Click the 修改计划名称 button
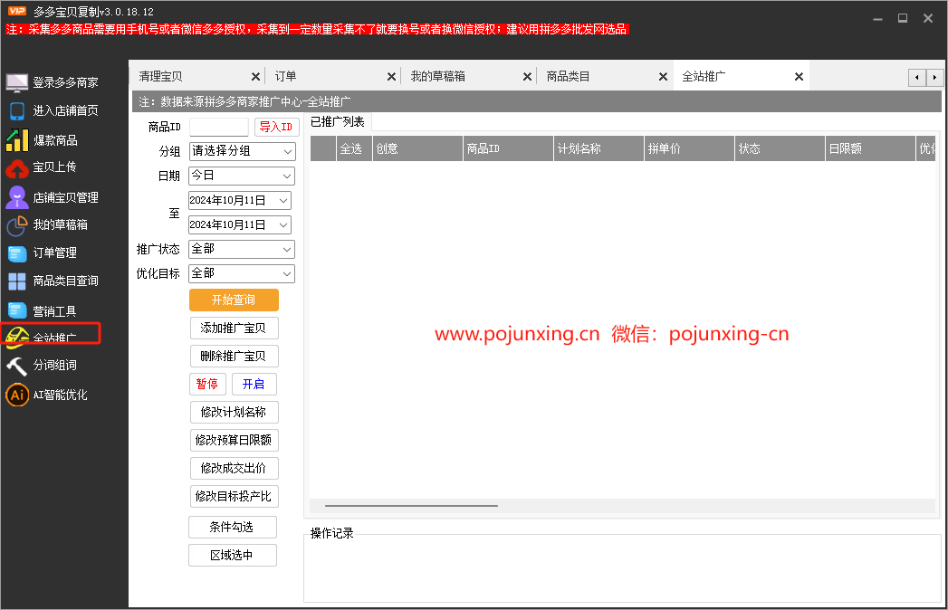The width and height of the screenshot is (948, 610). [234, 413]
